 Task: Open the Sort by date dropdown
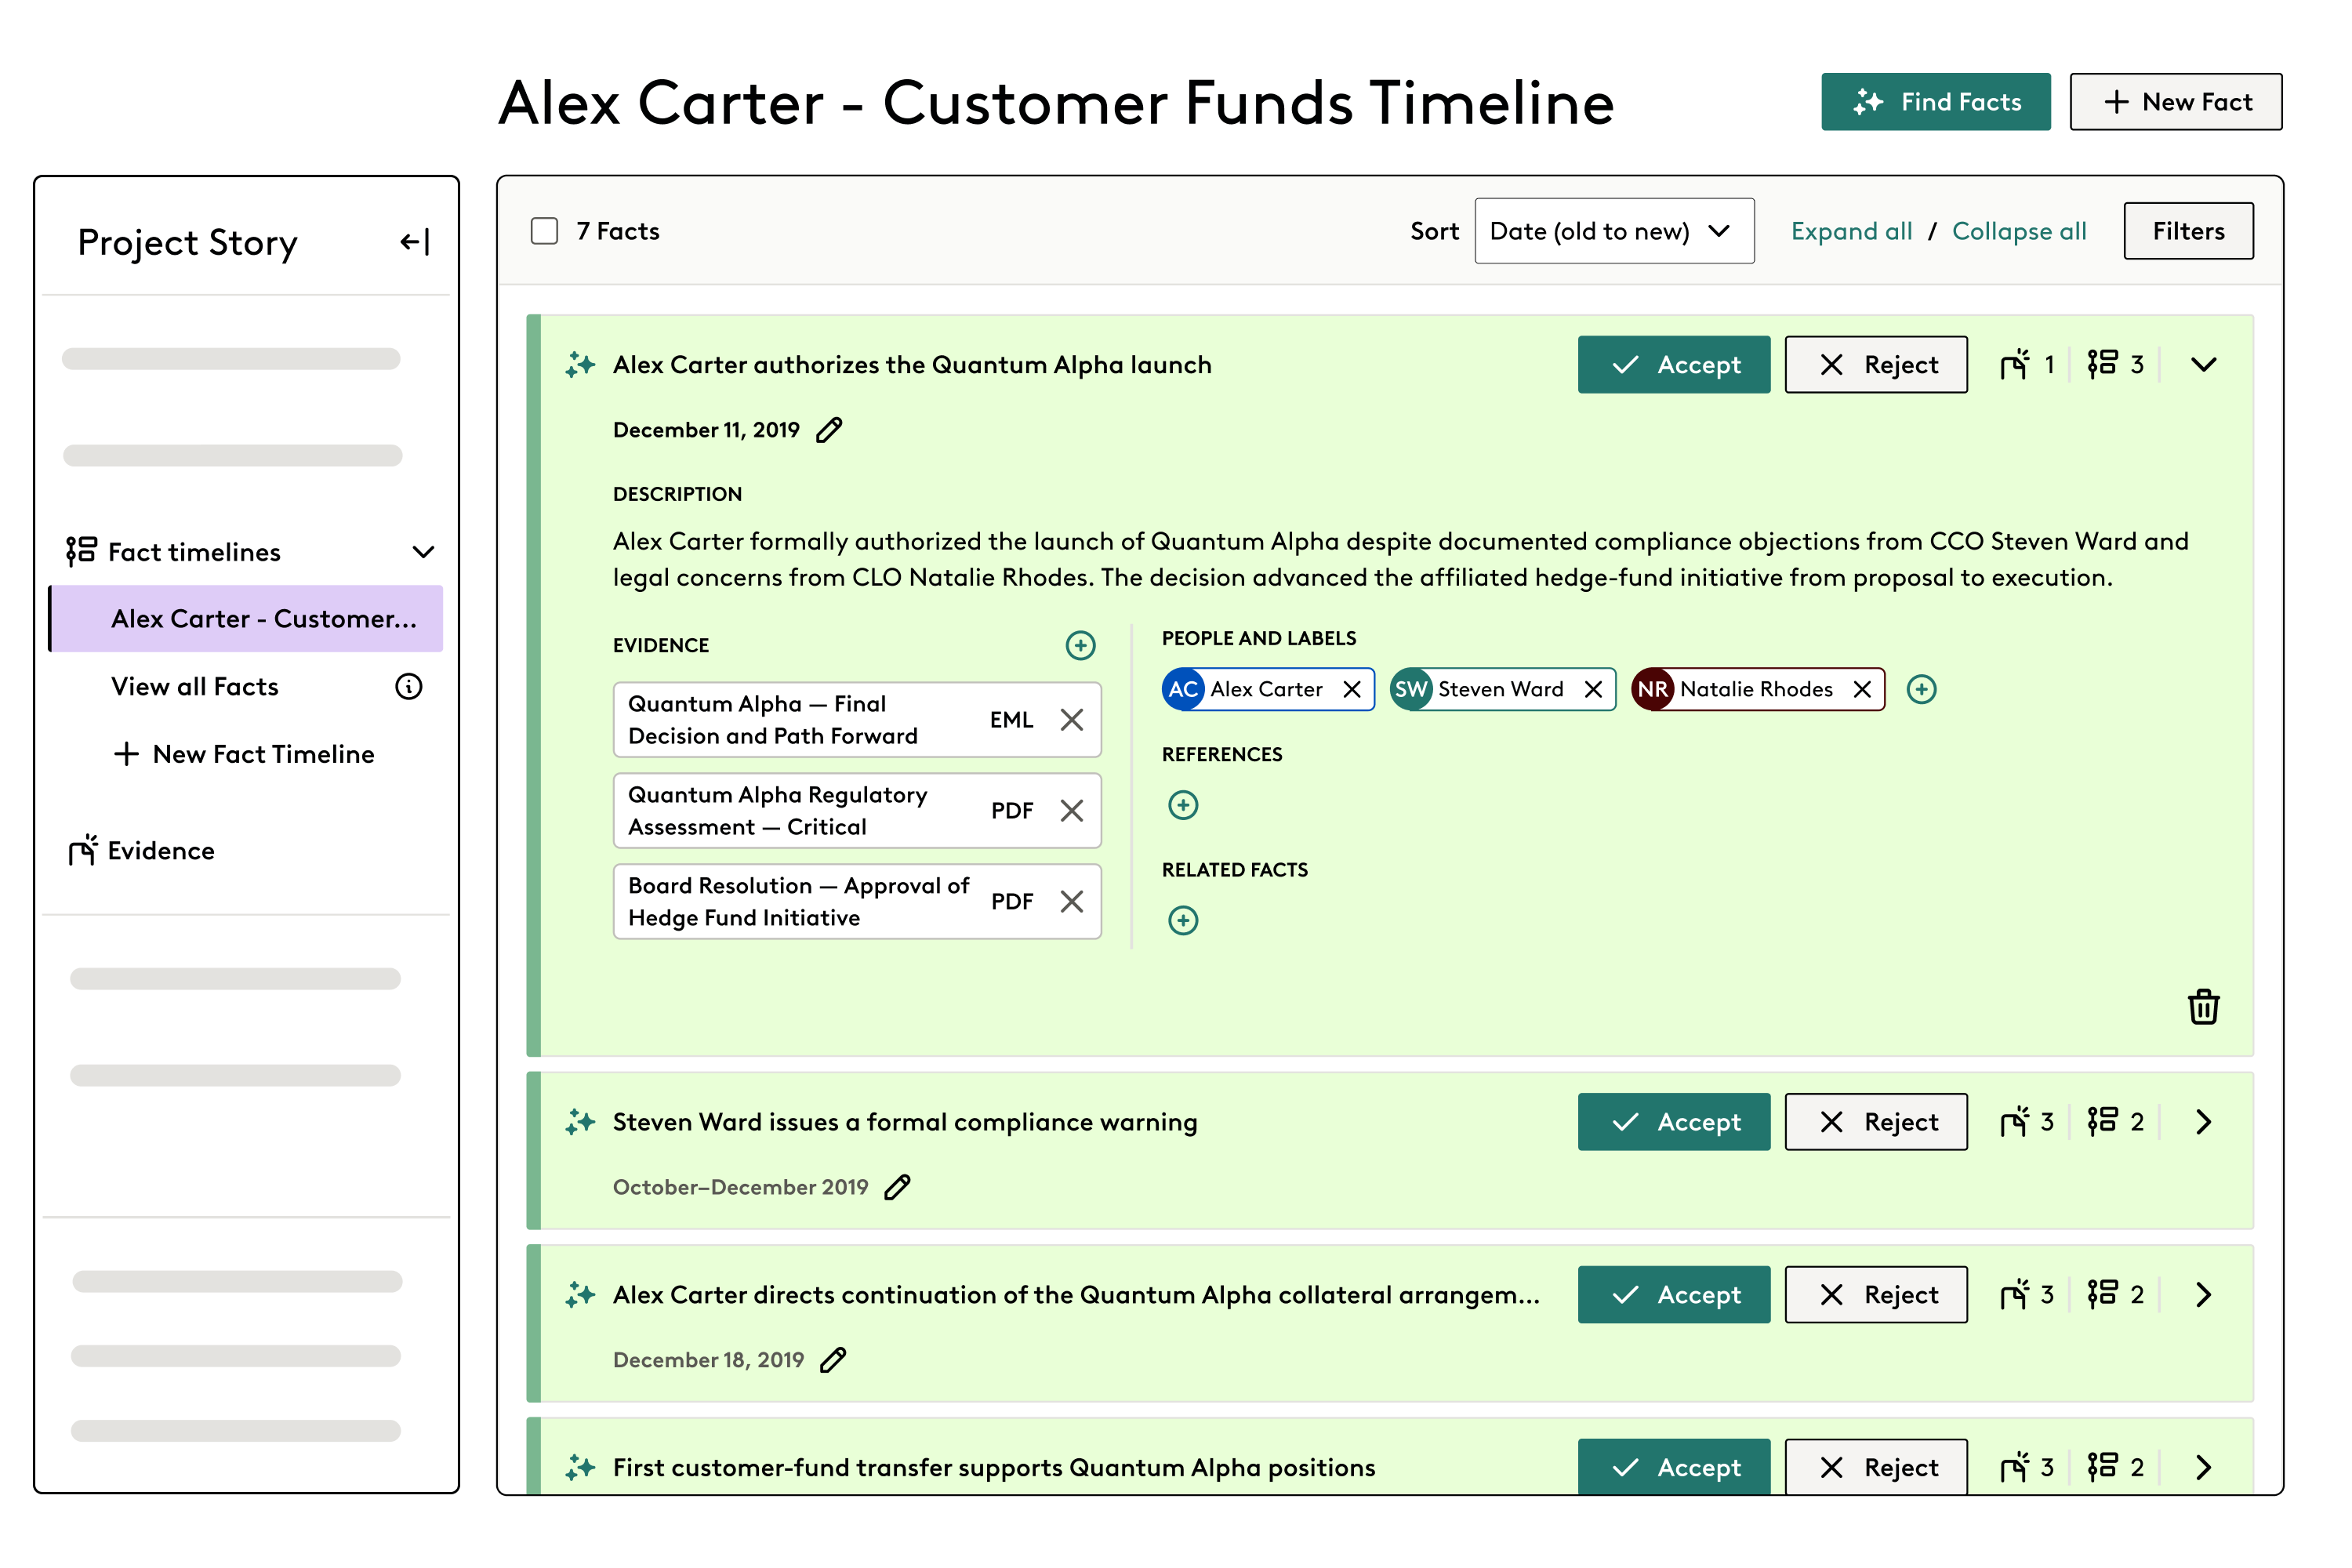1614,231
